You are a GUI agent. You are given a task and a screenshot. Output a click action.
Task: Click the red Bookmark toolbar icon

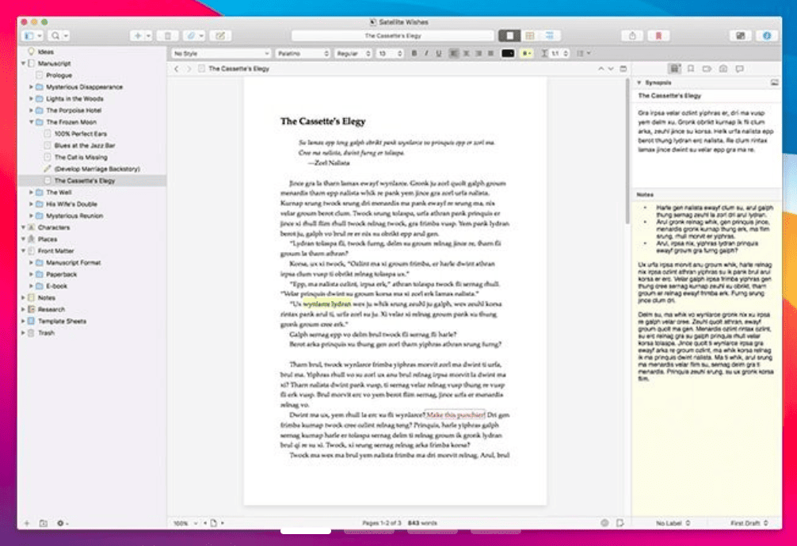(x=658, y=36)
